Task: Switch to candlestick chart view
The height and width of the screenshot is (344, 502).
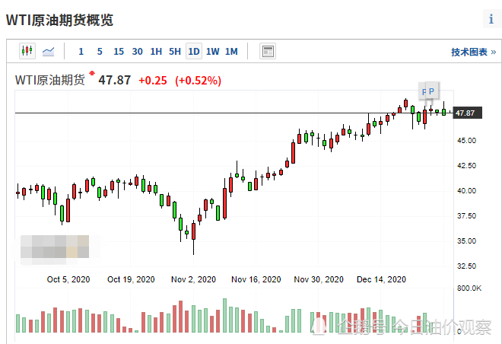Action: 27,51
